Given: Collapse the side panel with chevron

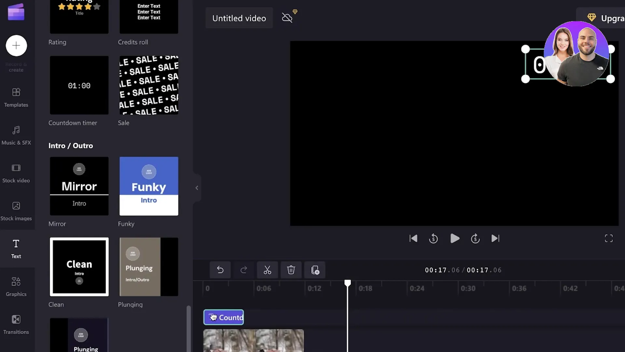Looking at the screenshot, I should (197, 188).
